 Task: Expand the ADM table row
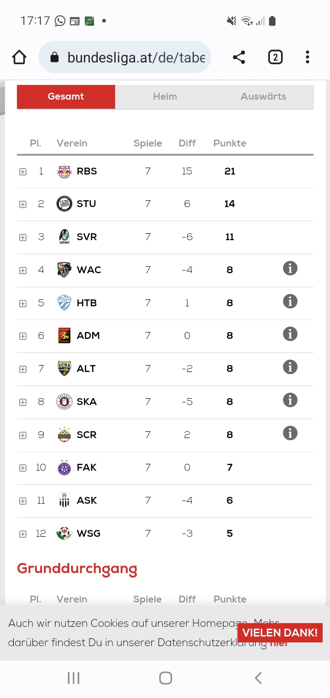[x=23, y=336]
